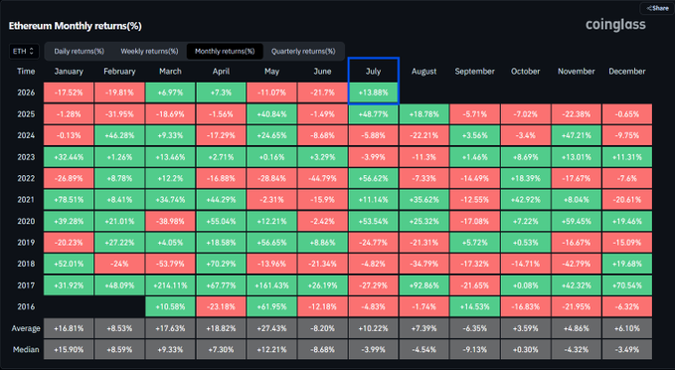Click the February column header
This screenshot has height=370, width=675.
(x=119, y=72)
